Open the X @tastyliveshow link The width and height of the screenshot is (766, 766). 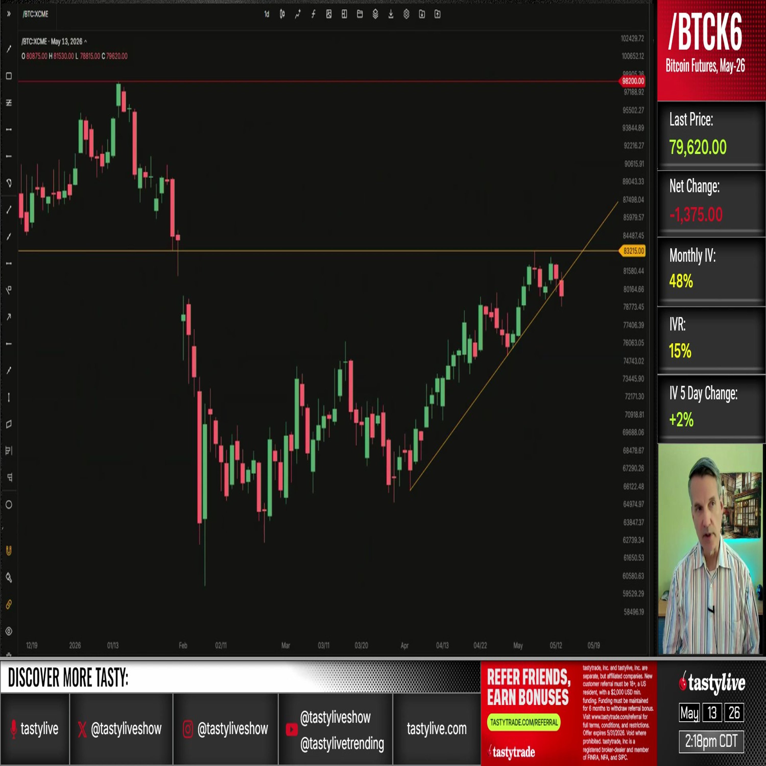pyautogui.click(x=121, y=729)
